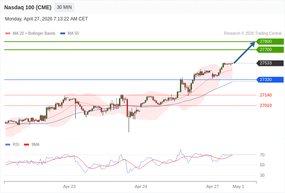Click the RSI 70 level label

click(x=262, y=155)
